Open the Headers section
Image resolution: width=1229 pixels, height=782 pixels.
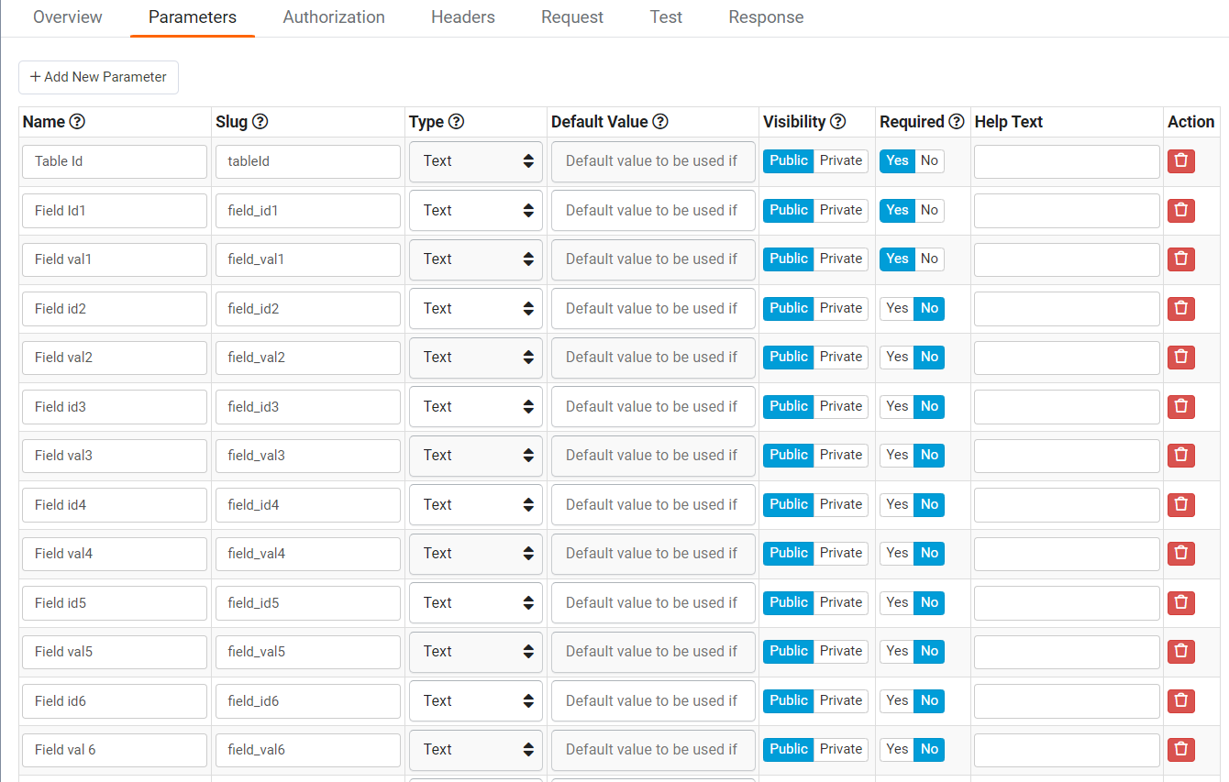click(462, 17)
